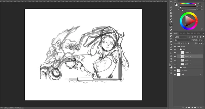Select the Paint Bucket tool
The height and width of the screenshot is (109, 205).
click(171, 39)
